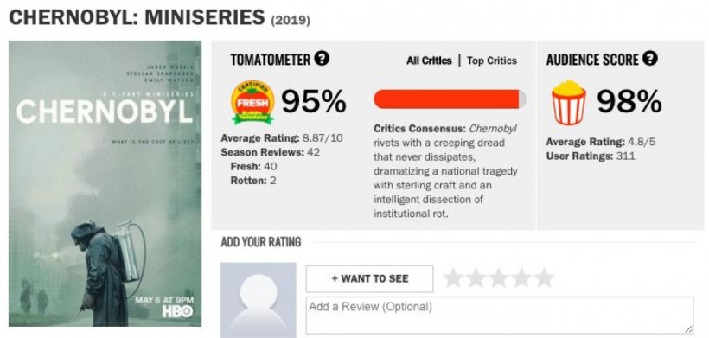Rate two stars in Add Your Rating
709x338 pixels.
(476, 278)
